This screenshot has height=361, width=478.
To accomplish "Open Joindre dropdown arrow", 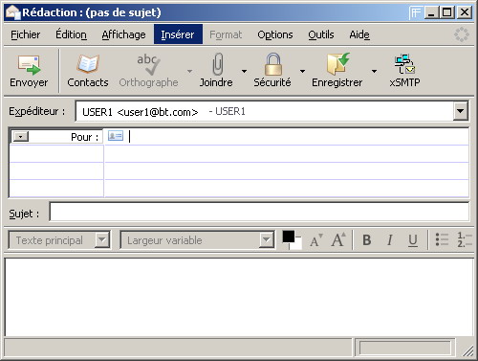I will point(244,71).
